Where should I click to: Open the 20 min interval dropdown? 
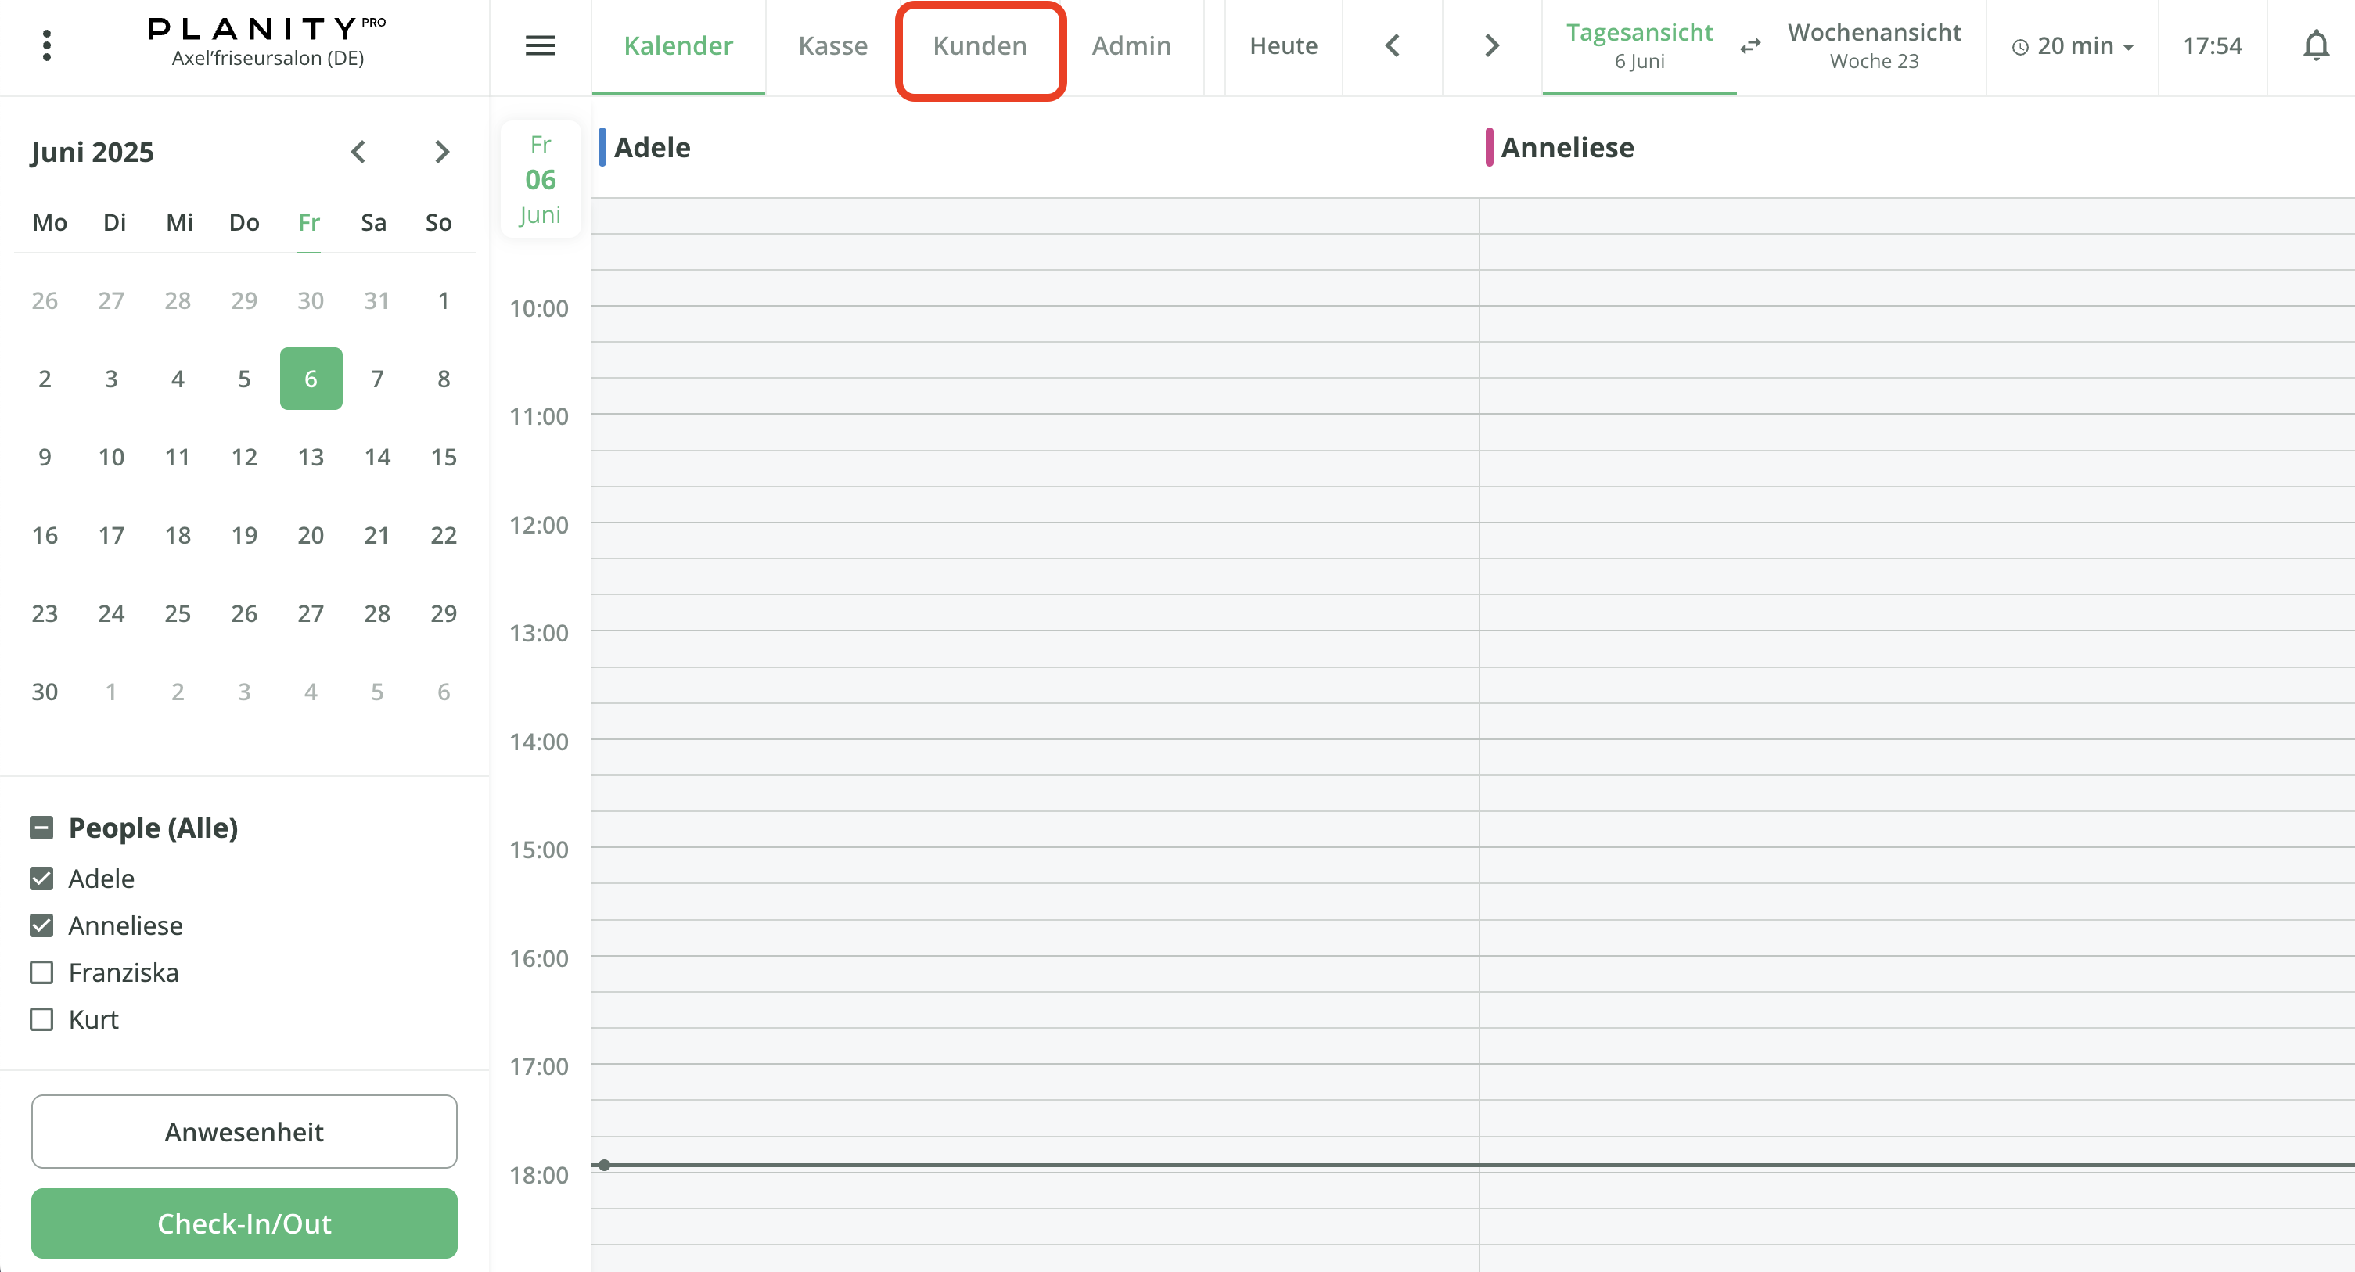point(2071,45)
